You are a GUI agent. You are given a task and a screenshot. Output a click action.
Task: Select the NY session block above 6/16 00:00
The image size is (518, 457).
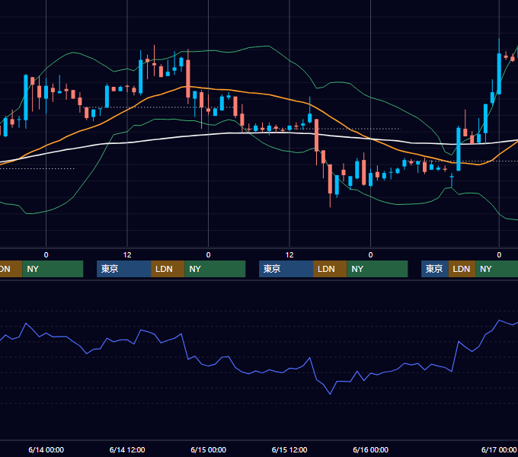click(377, 269)
